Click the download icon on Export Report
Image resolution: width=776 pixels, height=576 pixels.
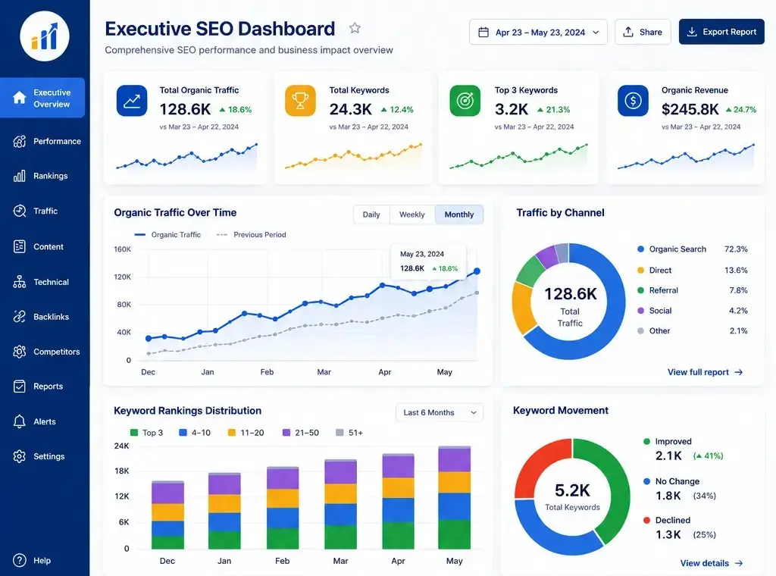[692, 32]
